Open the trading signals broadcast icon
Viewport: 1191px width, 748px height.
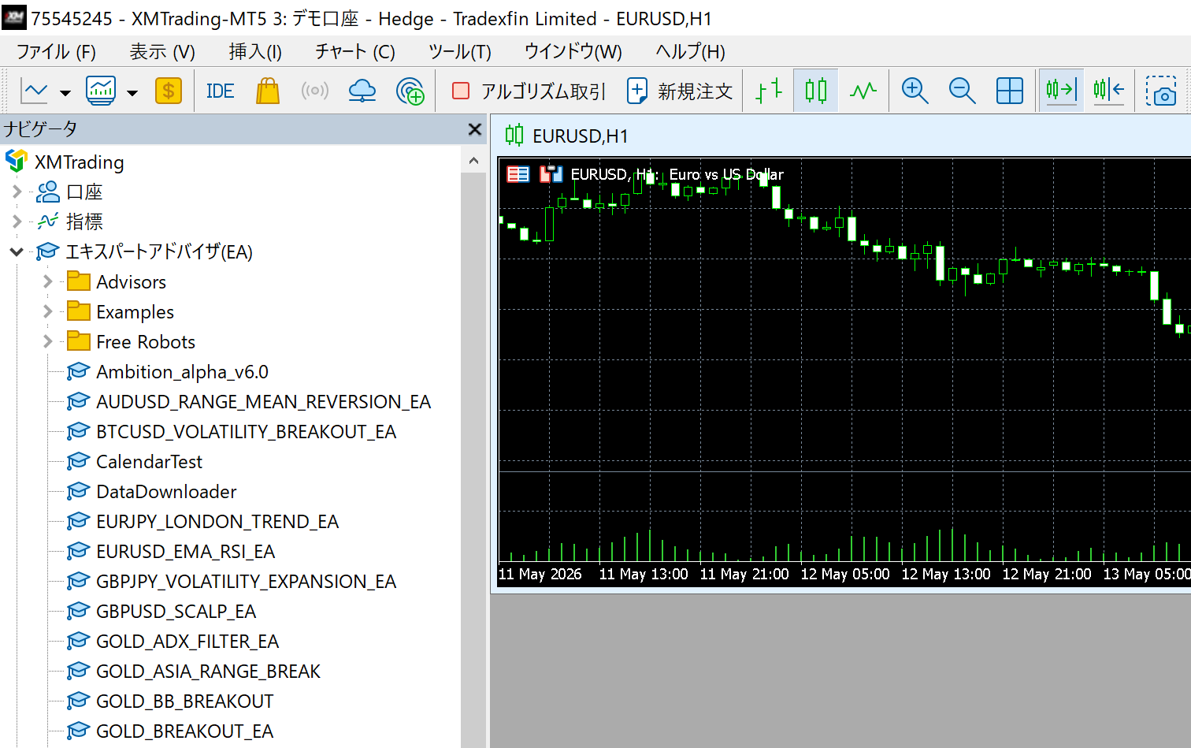click(x=314, y=91)
